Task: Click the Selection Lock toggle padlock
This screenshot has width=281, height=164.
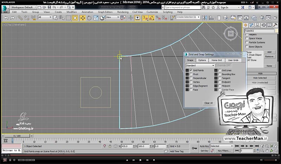Action: (110, 146)
